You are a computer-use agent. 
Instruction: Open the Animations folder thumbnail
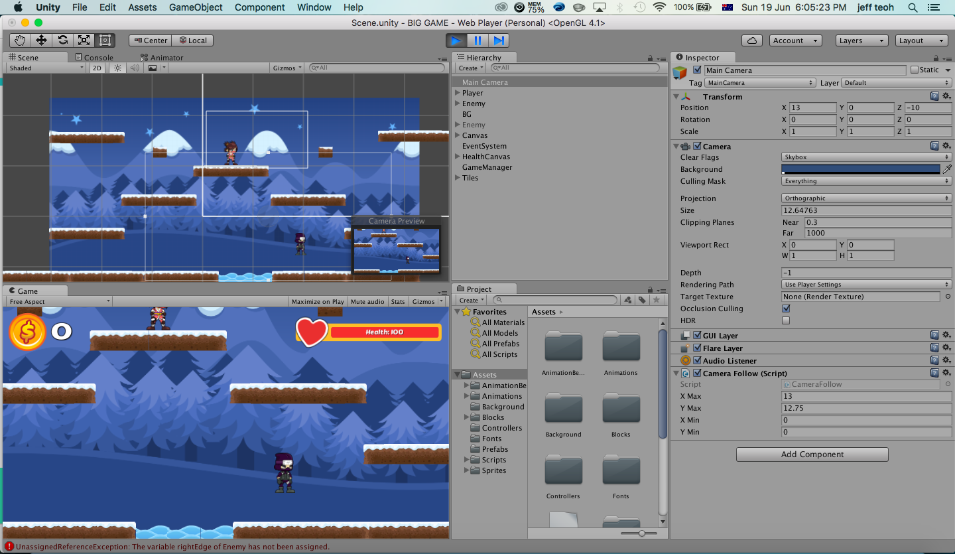coord(621,346)
